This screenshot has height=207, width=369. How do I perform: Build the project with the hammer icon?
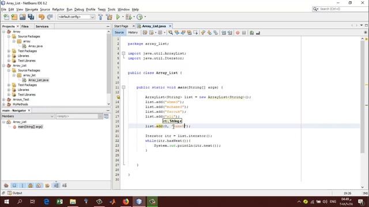[x=100, y=17]
